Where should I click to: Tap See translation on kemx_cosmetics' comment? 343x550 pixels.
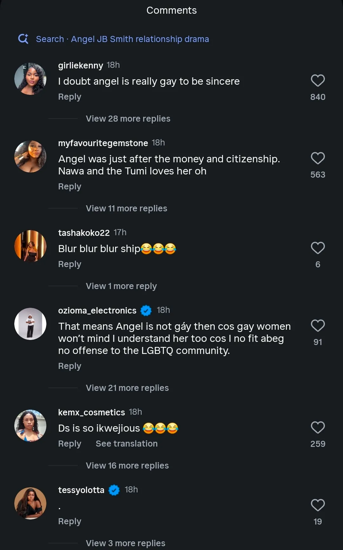[126, 444]
